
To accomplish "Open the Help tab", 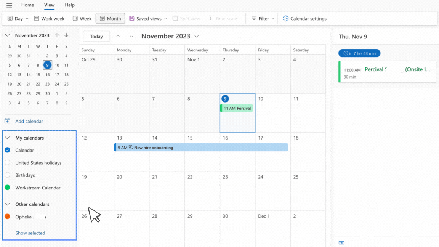I will pos(70,5).
